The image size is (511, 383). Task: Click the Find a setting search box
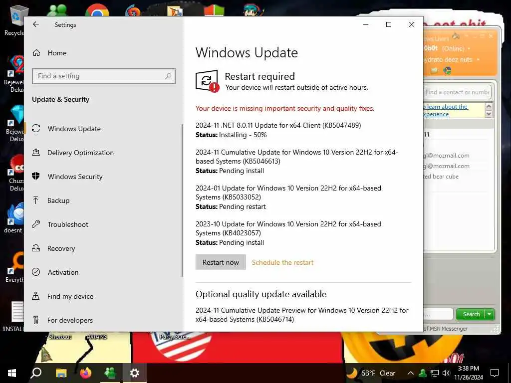104,76
